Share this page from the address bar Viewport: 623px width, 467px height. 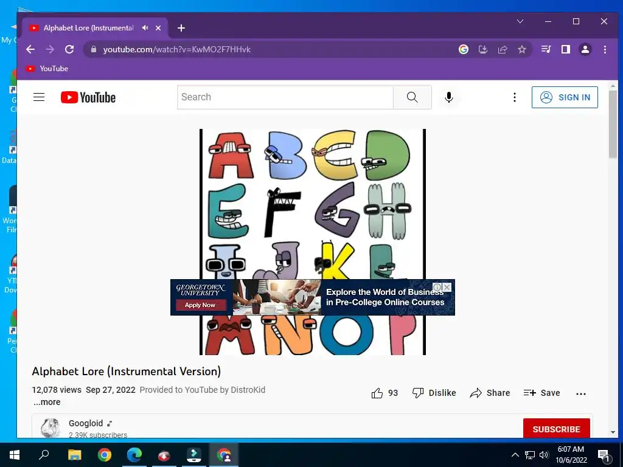(502, 49)
